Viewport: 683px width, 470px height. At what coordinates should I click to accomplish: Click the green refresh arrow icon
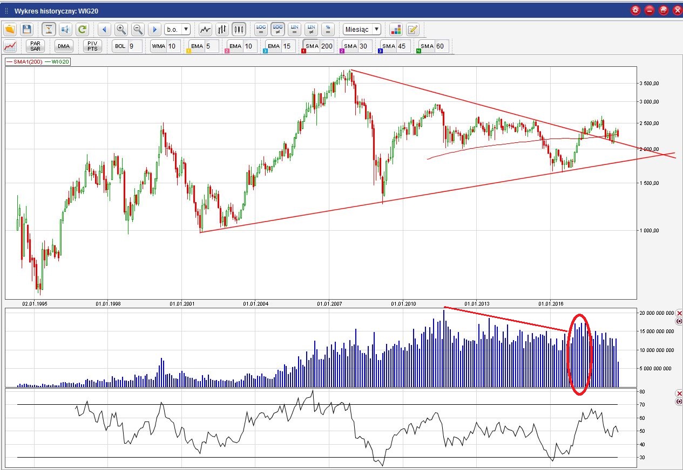click(82, 29)
